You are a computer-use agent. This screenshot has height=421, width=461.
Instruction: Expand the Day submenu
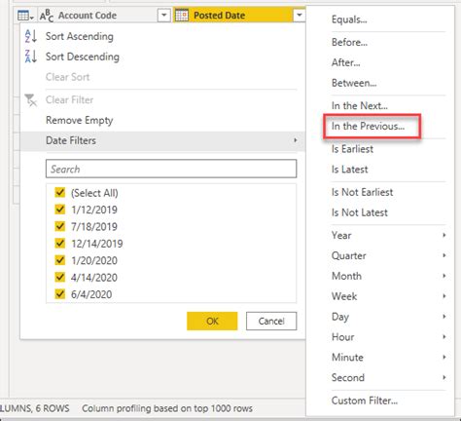pos(444,317)
